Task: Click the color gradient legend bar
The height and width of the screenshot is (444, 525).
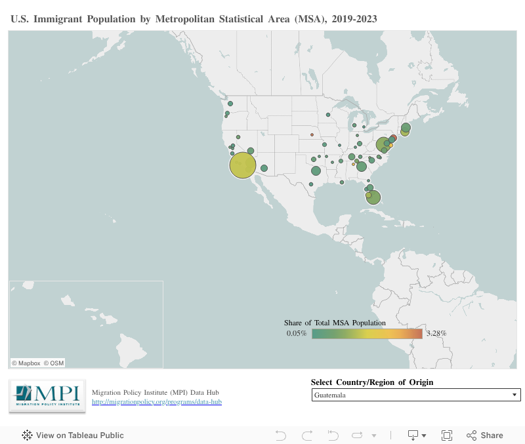Action: point(367,334)
